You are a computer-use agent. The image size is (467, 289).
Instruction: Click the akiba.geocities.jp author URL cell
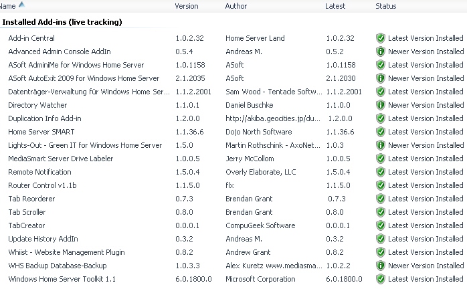[273, 118]
